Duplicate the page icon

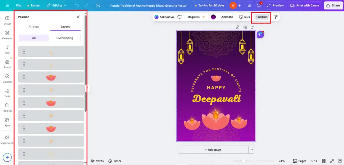[245, 27]
